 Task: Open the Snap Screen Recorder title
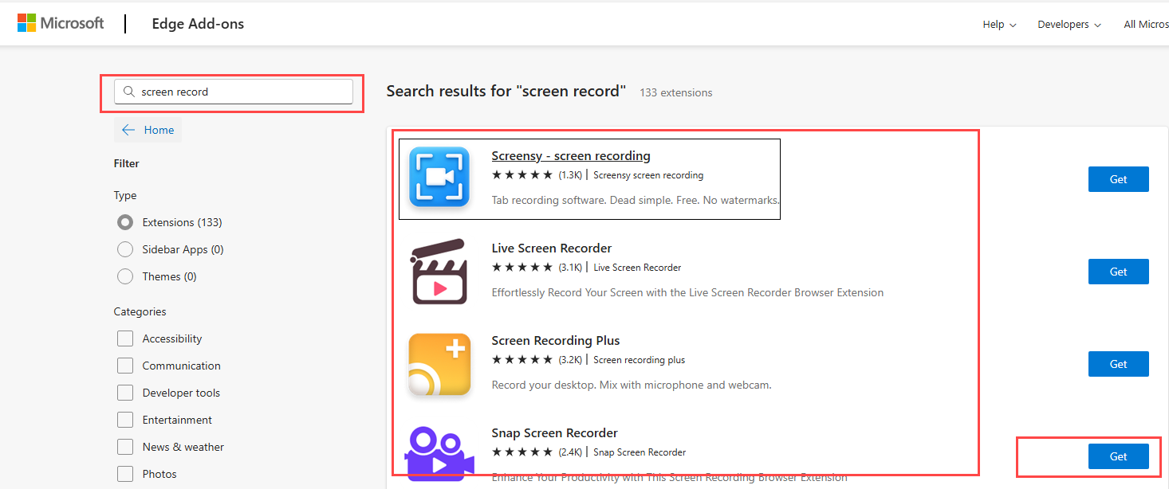tap(555, 432)
